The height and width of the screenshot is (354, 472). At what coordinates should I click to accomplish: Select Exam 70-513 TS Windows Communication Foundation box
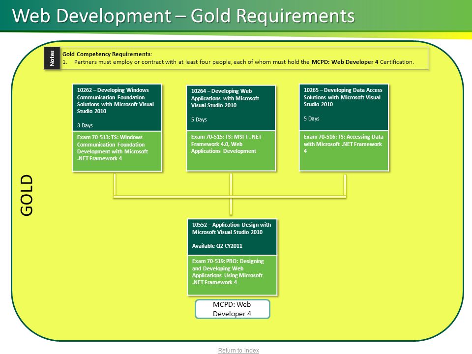[117, 151]
